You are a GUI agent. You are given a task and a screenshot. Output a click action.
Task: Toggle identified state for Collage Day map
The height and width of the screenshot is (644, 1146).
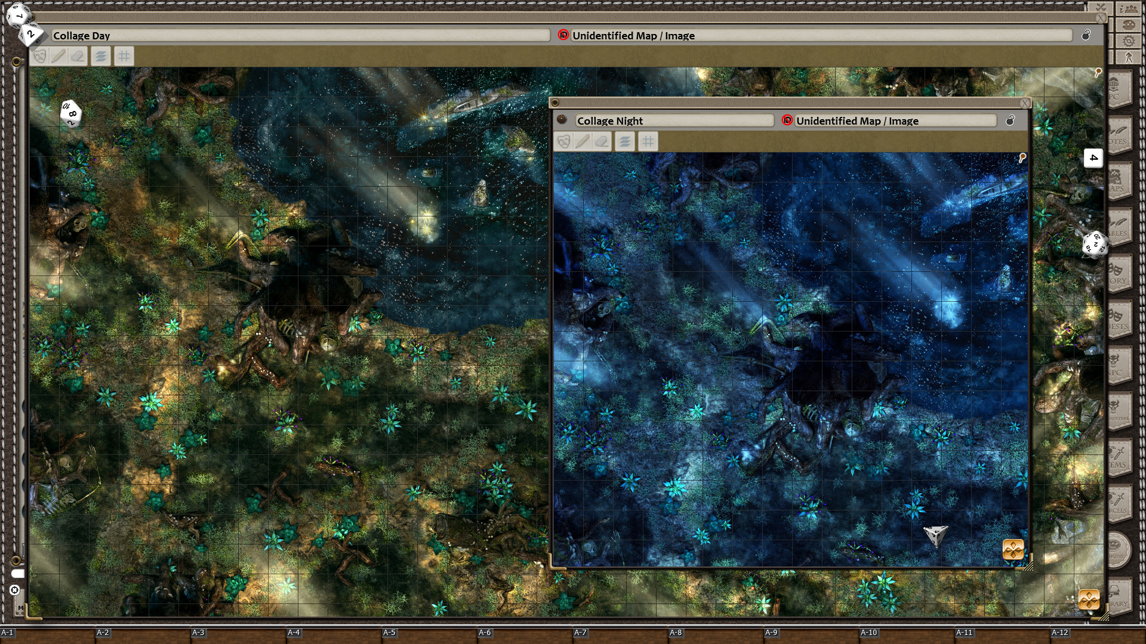[x=563, y=35]
